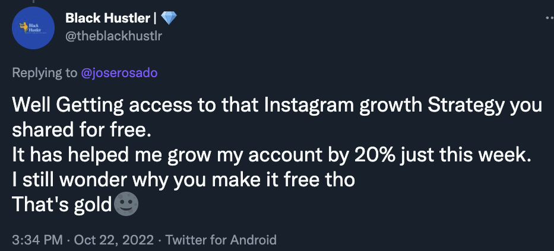Click the Black Hustler display name

click(107, 18)
